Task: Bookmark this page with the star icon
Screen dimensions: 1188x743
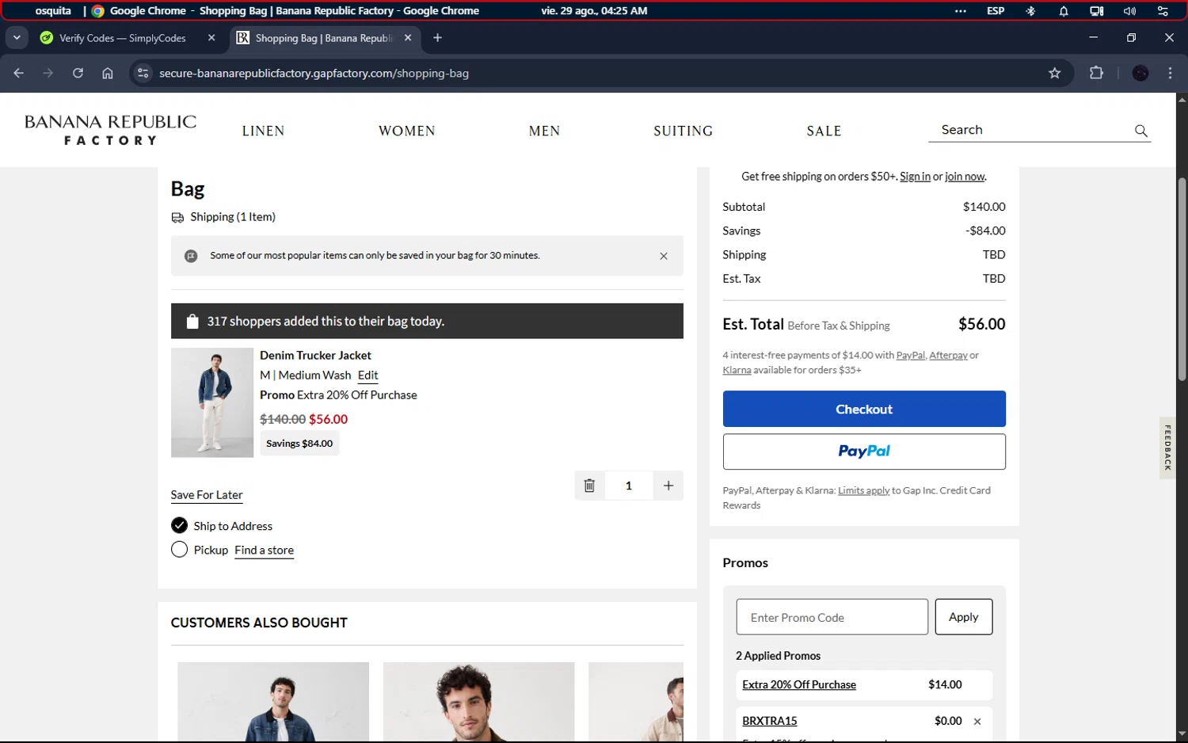Action: pos(1054,73)
